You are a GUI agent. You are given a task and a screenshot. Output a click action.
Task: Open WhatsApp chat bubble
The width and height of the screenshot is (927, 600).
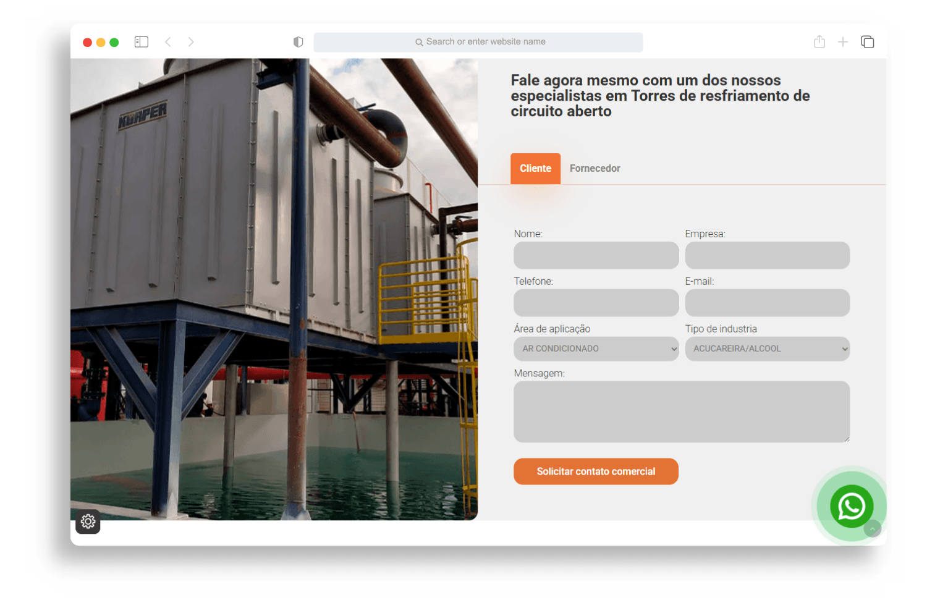[852, 506]
